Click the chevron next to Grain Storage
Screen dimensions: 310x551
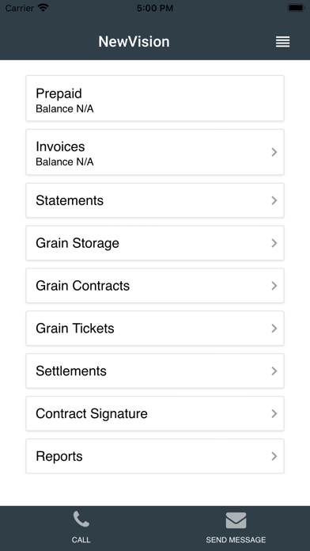[x=274, y=243]
